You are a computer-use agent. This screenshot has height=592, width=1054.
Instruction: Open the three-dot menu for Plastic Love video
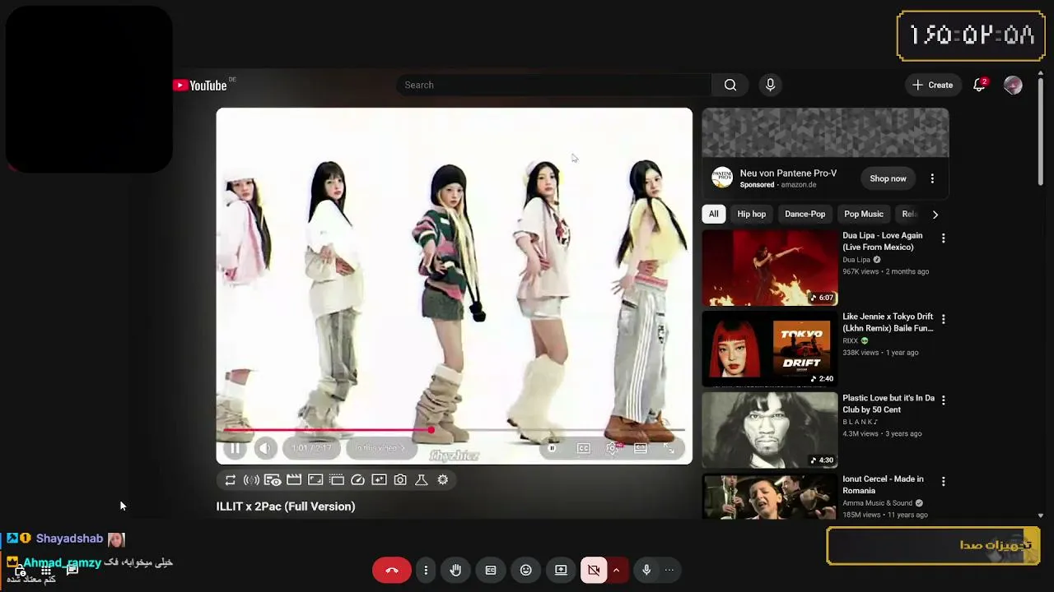pyautogui.click(x=944, y=400)
